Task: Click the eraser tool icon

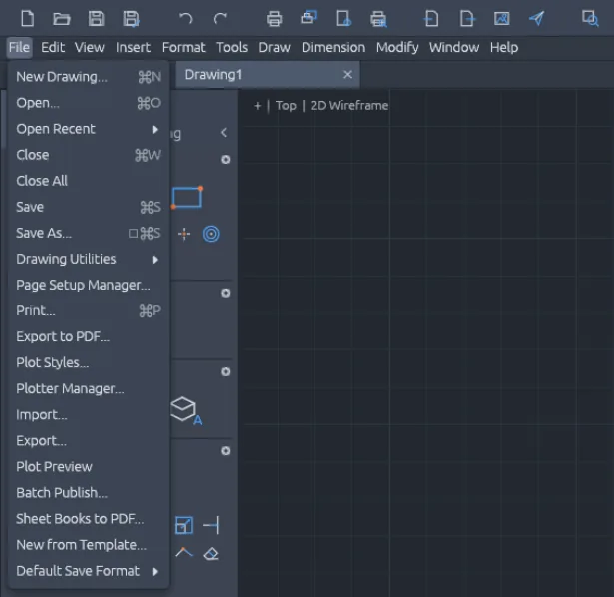Action: click(211, 554)
